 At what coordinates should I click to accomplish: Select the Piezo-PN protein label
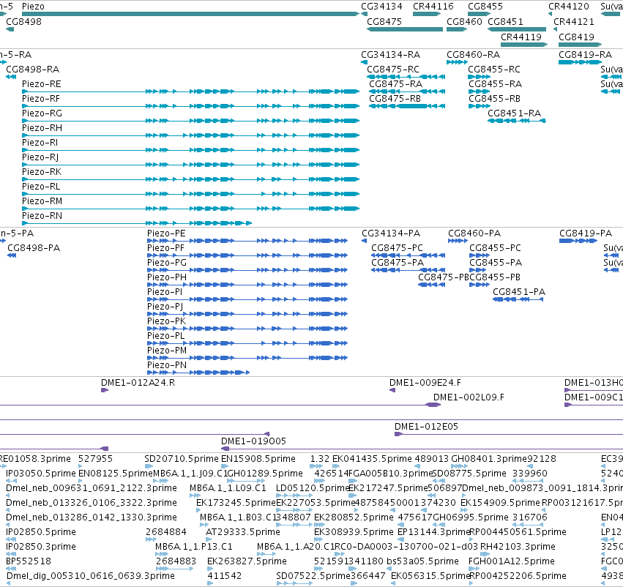(167, 365)
